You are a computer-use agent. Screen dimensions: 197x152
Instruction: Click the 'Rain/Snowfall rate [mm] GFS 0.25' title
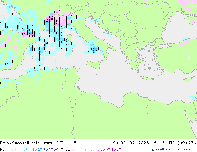(x=38, y=143)
